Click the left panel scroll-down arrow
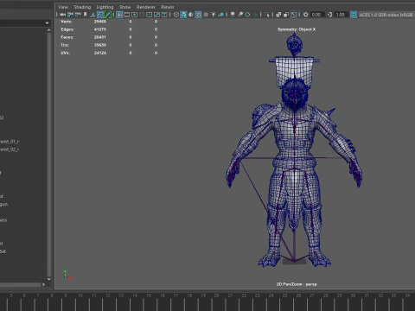 [48, 279]
